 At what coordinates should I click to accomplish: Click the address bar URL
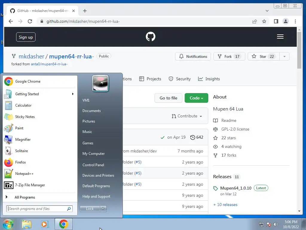click(83, 21)
